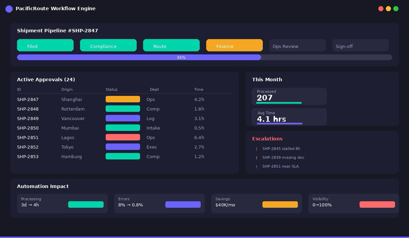Click the orange status badge for Shanghai
Viewport: 409px width, 238px height.
[x=123, y=99]
